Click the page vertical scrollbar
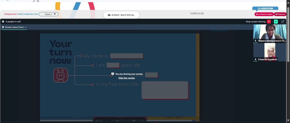The width and height of the screenshot is (290, 123). pyautogui.click(x=288, y=34)
